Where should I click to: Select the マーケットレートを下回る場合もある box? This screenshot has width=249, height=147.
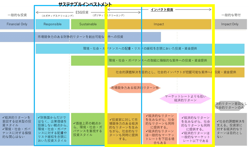click(160, 129)
